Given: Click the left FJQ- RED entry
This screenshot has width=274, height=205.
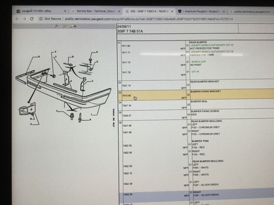Looking at the screenshot, I should 198,148.
